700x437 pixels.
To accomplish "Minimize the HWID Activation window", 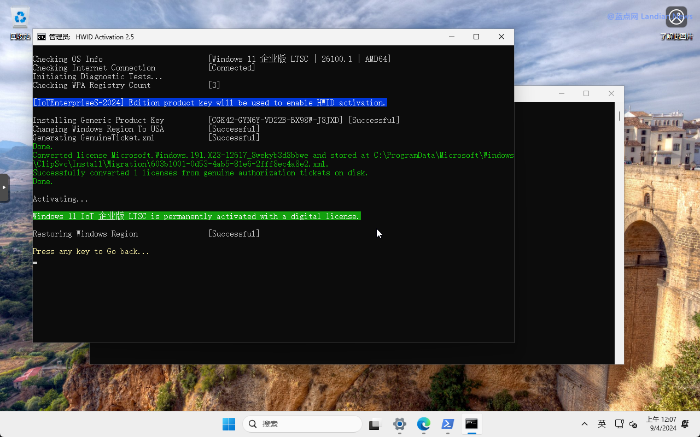I will pyautogui.click(x=452, y=37).
